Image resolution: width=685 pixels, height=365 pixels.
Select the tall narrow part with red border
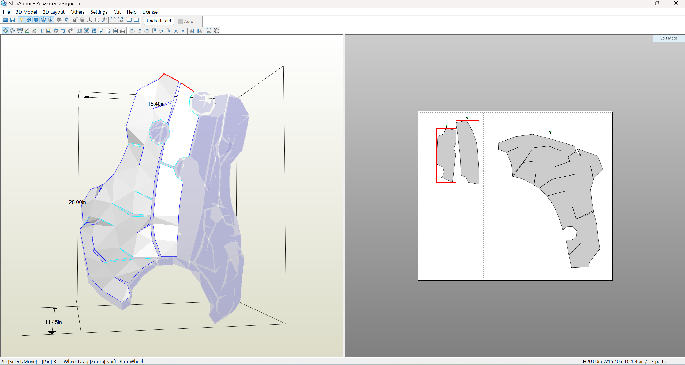point(467,152)
